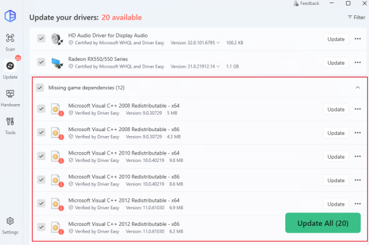Uncheck Visual C++ 2010 Redistributable x64 checkbox
Viewport: 369px width, 245px height.
point(41,156)
